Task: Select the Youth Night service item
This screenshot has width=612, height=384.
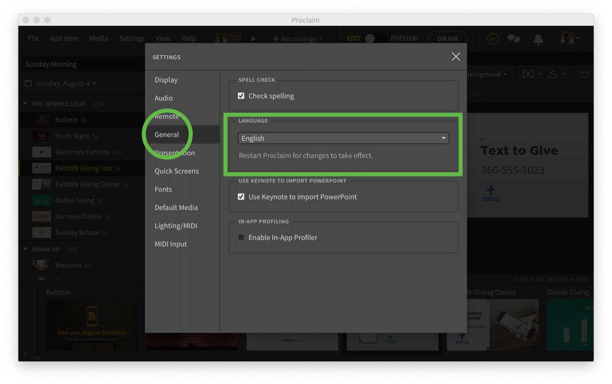Action: 81,136
